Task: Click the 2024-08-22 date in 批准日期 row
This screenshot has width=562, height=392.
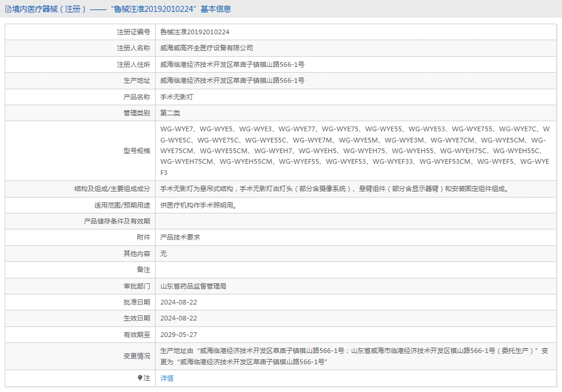Action: pyautogui.click(x=179, y=302)
